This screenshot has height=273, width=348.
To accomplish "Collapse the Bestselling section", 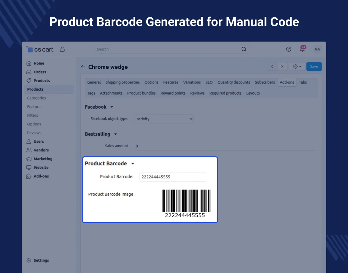I will pyautogui.click(x=116, y=134).
